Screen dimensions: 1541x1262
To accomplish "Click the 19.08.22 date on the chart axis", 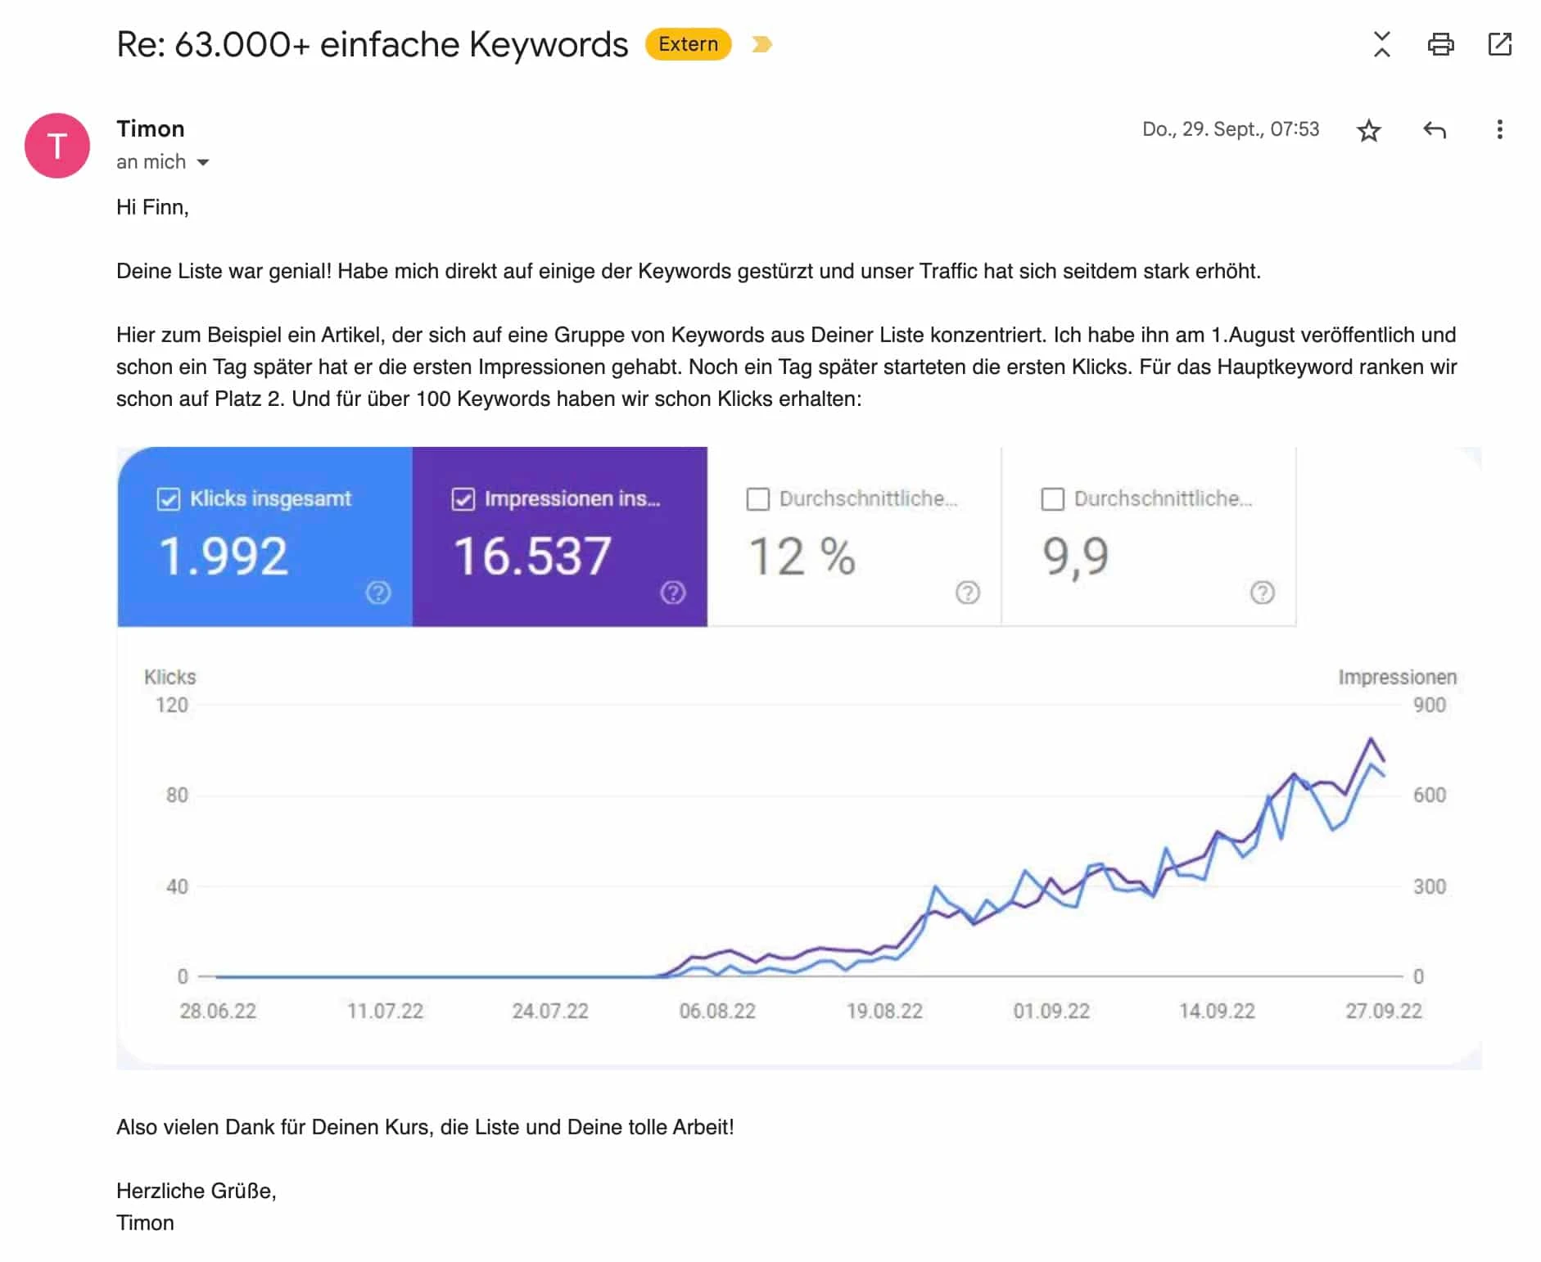I will [884, 1011].
